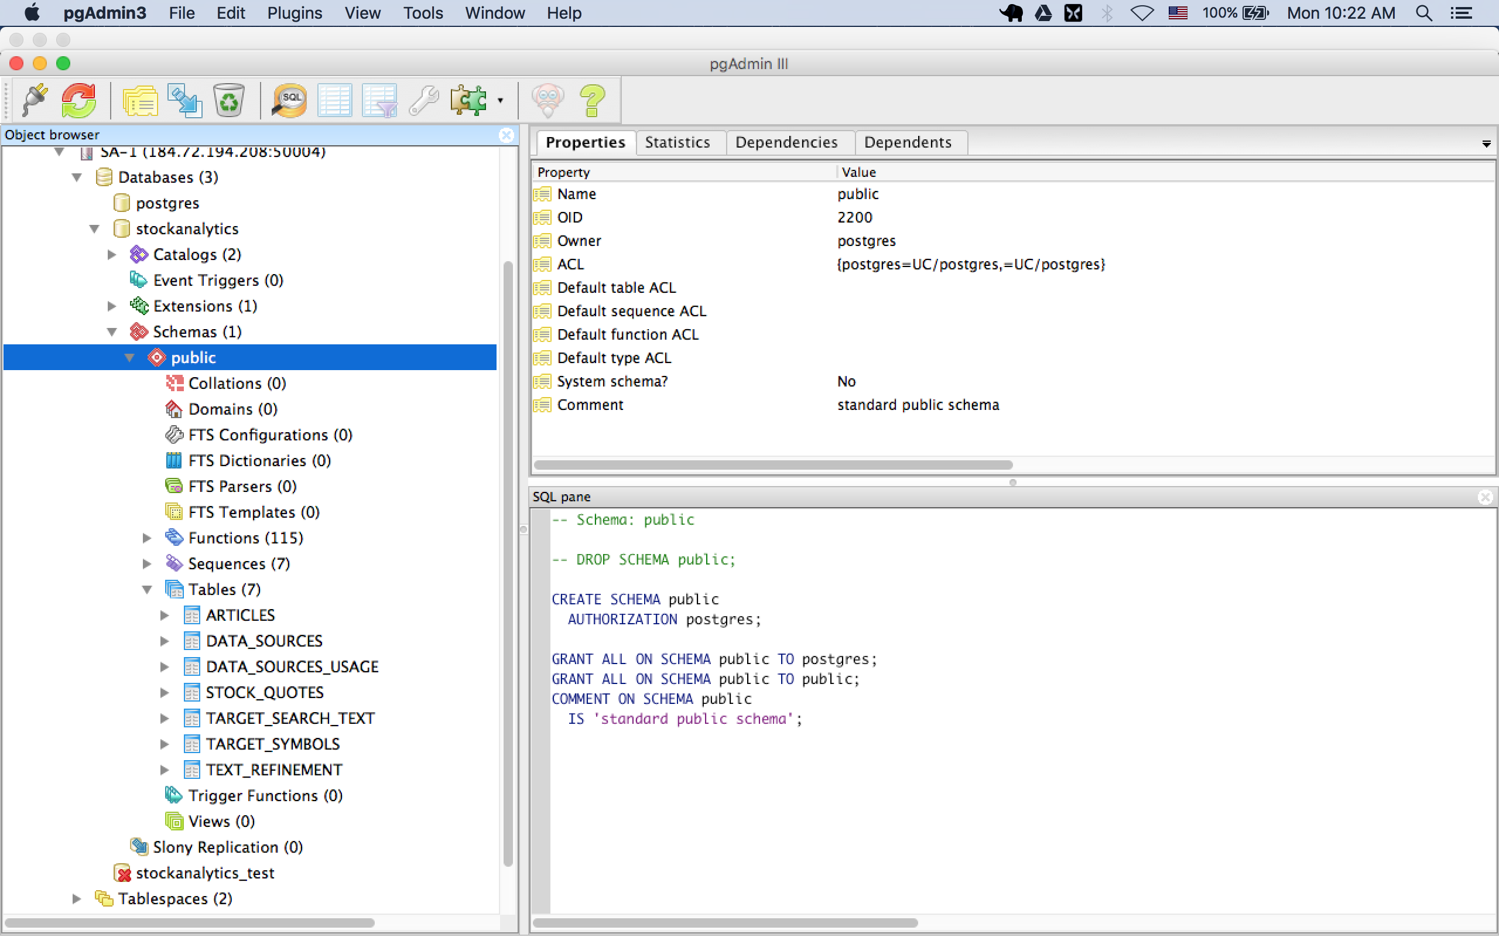The image size is (1499, 937).
Task: Open SQL help question mark icon
Action: 592,100
